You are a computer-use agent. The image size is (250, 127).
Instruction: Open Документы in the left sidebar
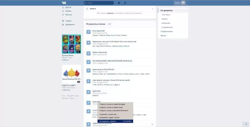point(70,24)
